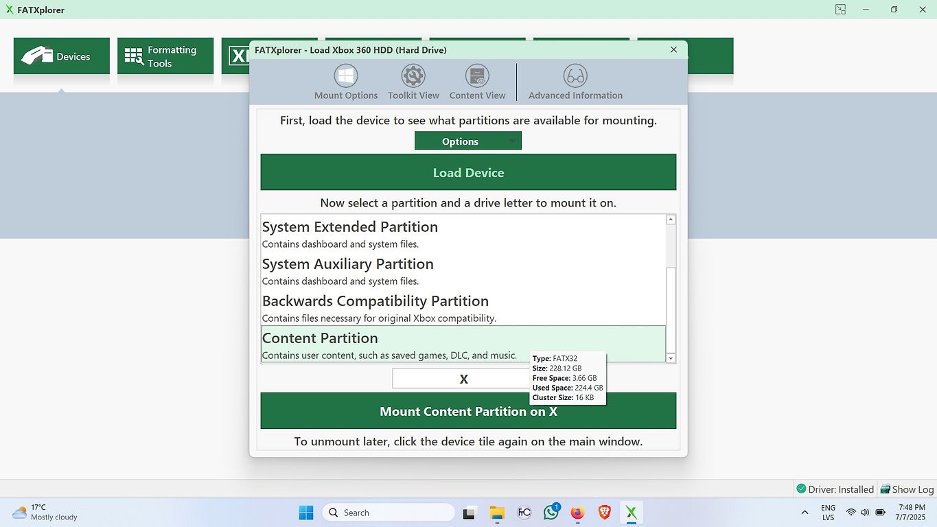This screenshot has height=527, width=937.
Task: Open the volume speaker icon
Action: tap(865, 513)
